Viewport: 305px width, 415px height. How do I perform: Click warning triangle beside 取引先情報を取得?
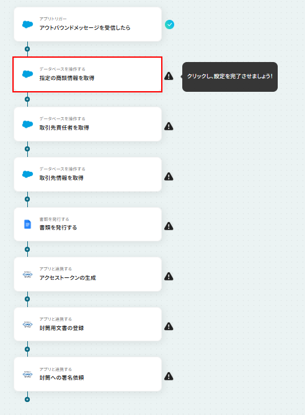pos(169,177)
